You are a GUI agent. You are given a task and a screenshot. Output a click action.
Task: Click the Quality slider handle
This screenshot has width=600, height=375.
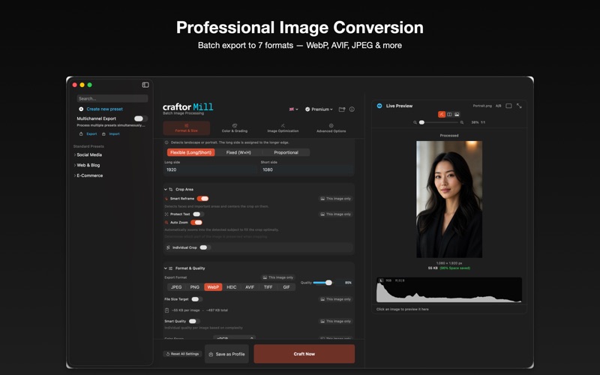tap(328, 283)
